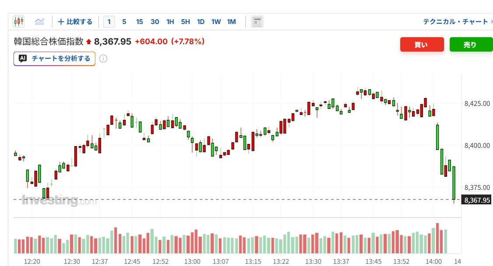Click the plus icon for compare (比較する)

coord(61,22)
